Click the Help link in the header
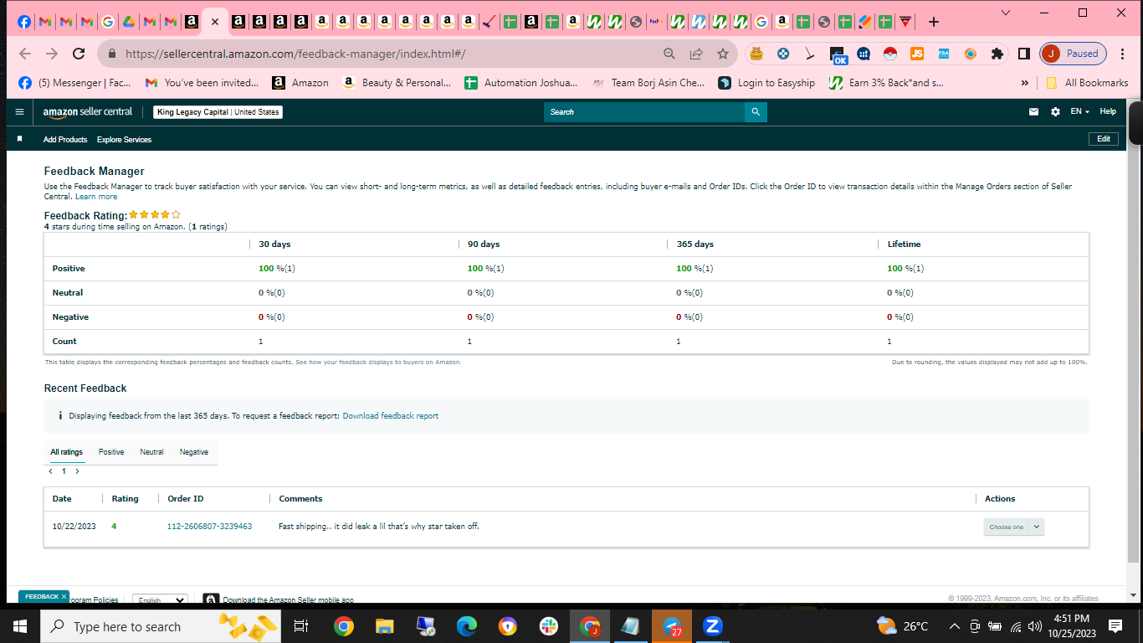The height and width of the screenshot is (643, 1143). coord(1108,111)
